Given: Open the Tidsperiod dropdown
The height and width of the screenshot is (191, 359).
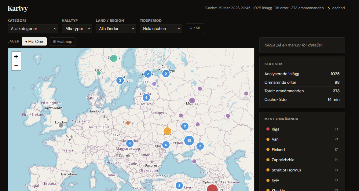Looking at the screenshot, I should pos(161,29).
